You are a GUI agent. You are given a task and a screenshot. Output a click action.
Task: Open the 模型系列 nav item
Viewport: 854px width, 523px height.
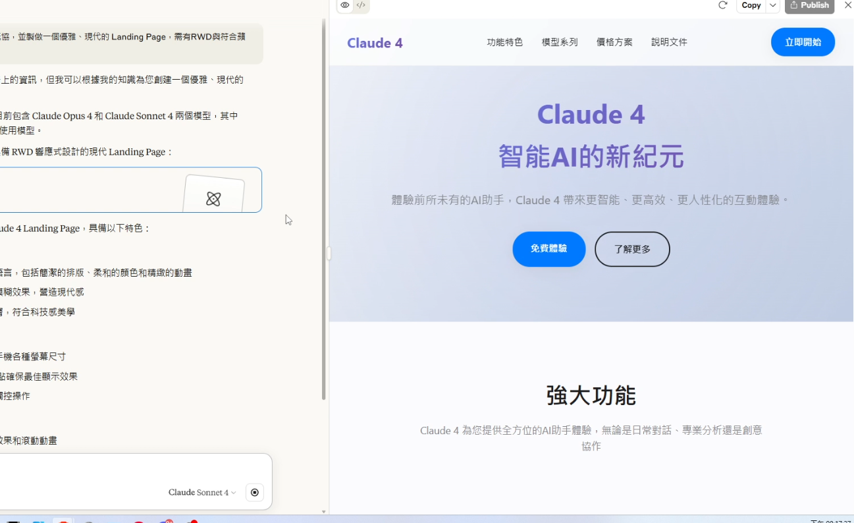pyautogui.click(x=560, y=42)
